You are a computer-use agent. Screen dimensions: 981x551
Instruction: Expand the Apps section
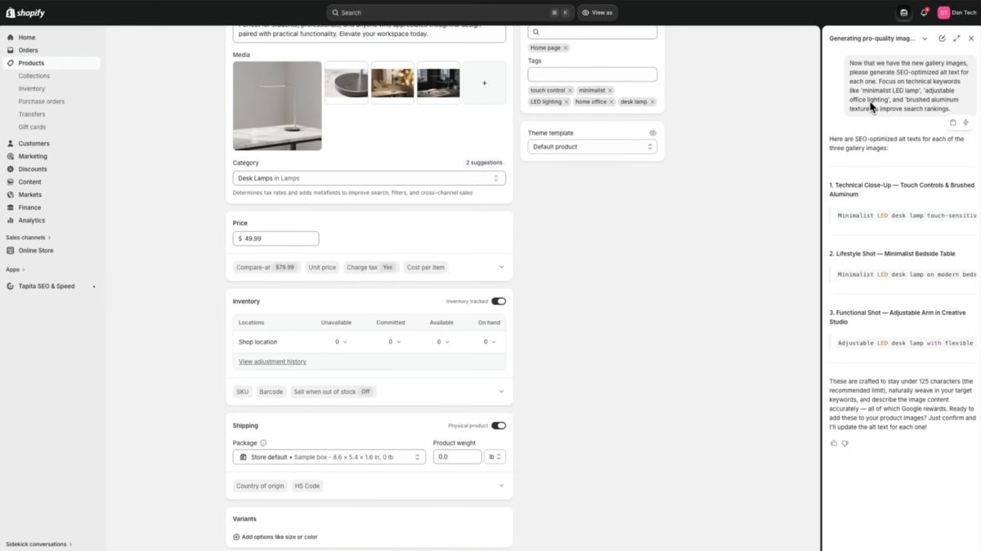(x=15, y=269)
